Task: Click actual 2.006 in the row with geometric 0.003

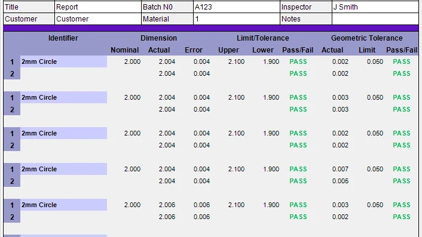Action: click(x=167, y=205)
